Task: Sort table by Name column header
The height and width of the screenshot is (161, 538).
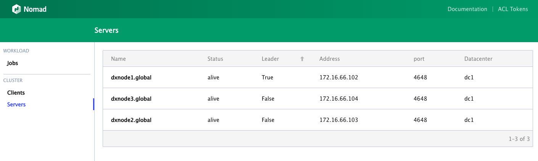Action: click(x=118, y=59)
